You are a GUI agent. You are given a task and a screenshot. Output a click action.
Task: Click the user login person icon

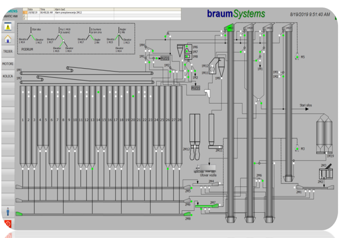click(x=7, y=212)
